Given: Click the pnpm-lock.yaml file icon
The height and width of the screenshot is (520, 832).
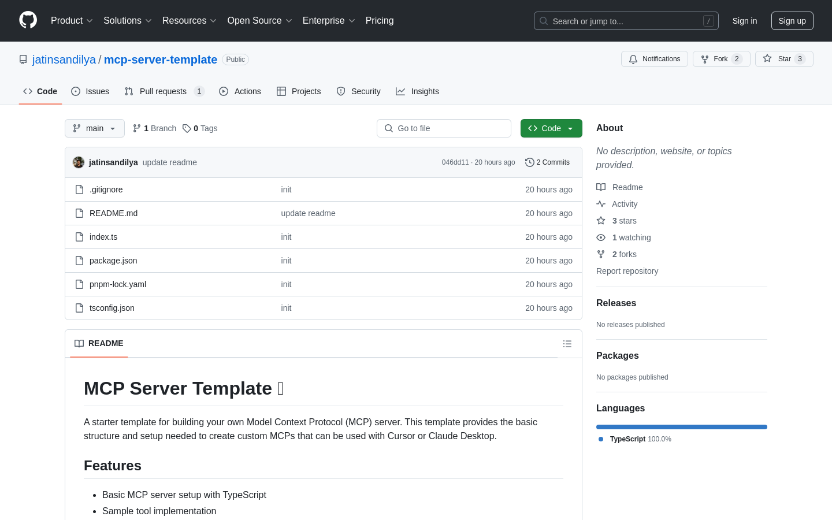Looking at the screenshot, I should coord(80,284).
